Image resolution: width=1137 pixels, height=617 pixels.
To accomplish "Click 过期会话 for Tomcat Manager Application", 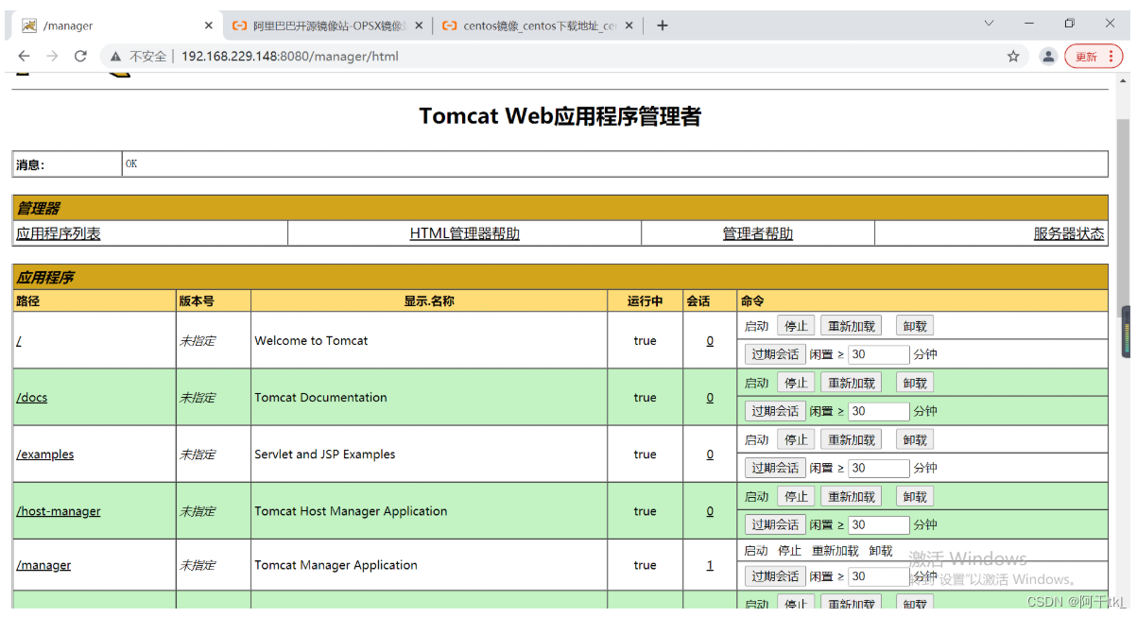I will click(x=775, y=575).
